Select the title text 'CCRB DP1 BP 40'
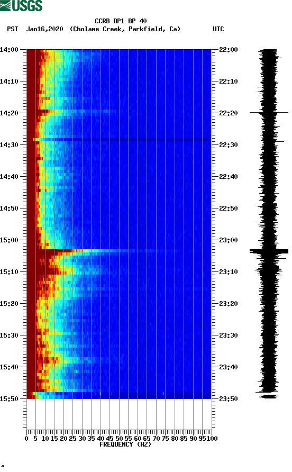292x472 pixels. (121, 21)
